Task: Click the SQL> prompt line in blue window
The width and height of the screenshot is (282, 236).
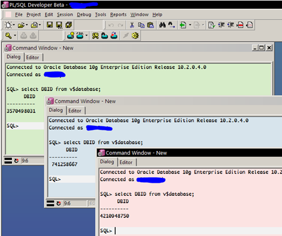Action: point(72,179)
